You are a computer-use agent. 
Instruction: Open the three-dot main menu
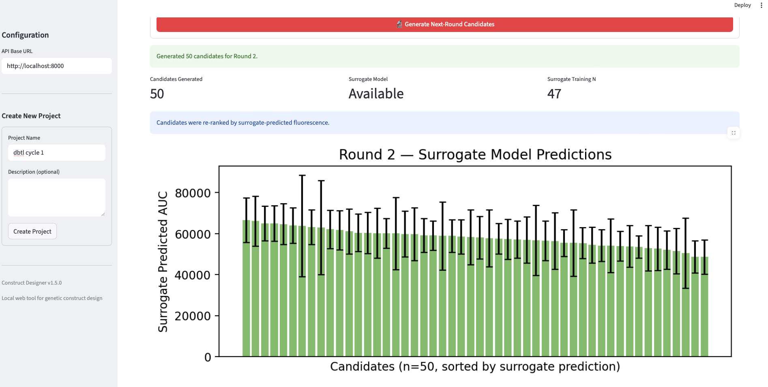click(x=761, y=5)
